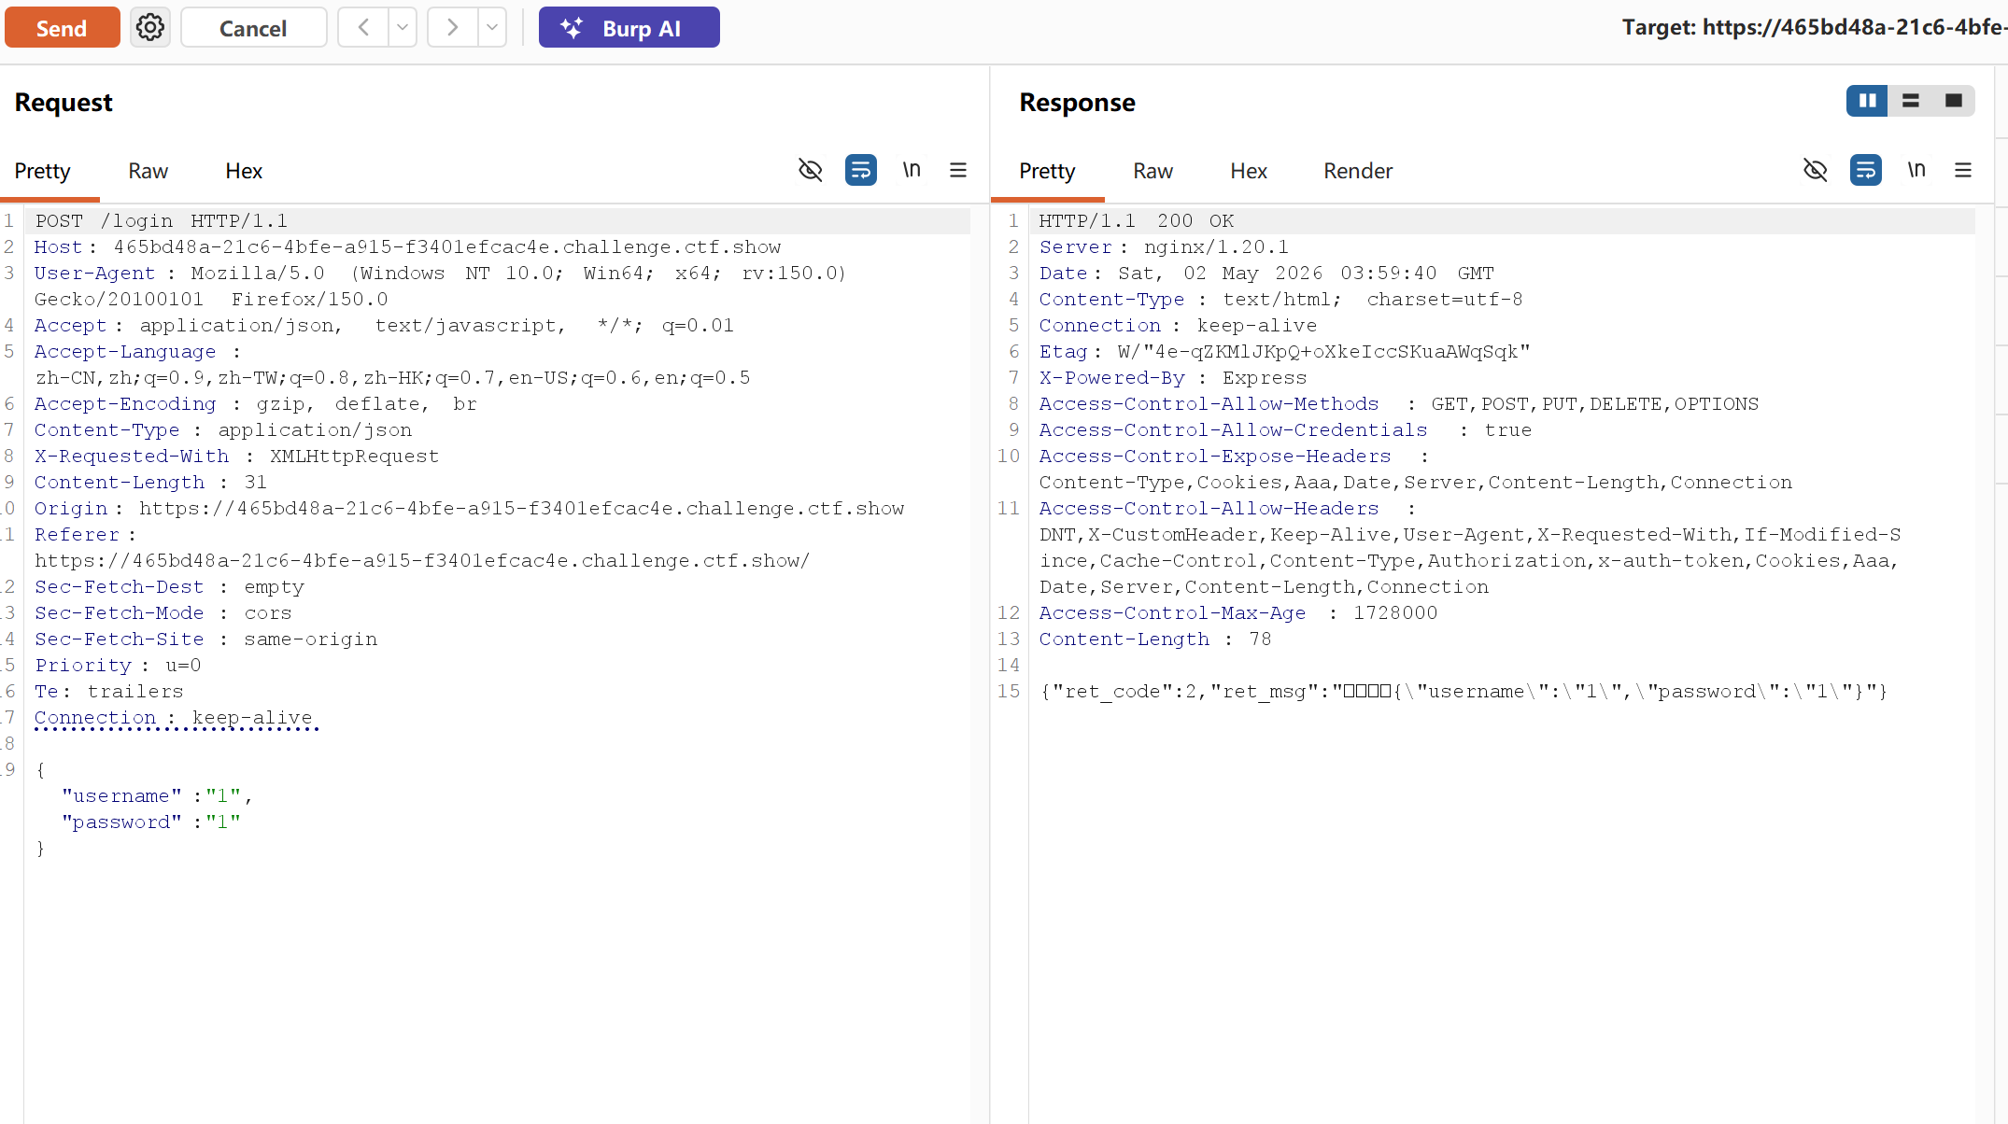2008x1124 pixels.
Task: Click the 'Sec-Fetch-Mode' header name
Action: coord(120,613)
